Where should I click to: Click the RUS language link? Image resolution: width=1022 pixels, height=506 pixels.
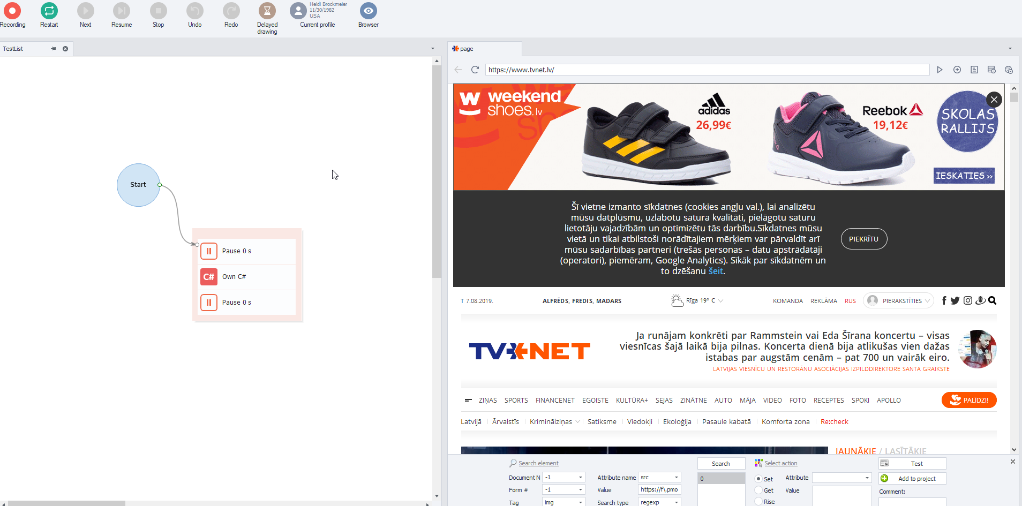pos(850,301)
